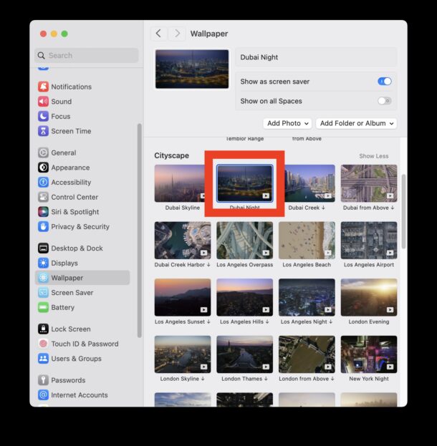Open the Displays settings item
Viewport: 437px width, 446px height.
point(64,263)
